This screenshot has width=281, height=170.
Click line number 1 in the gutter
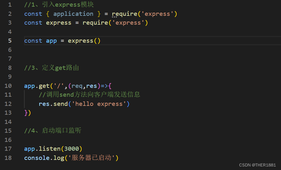coord(10,5)
